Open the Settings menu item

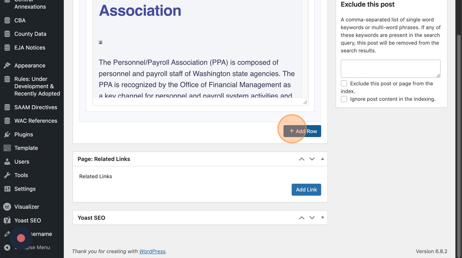pos(25,189)
